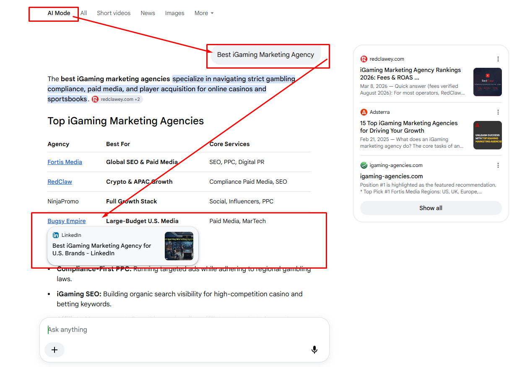
Task: Switch to the News tab
Action: coord(148,13)
